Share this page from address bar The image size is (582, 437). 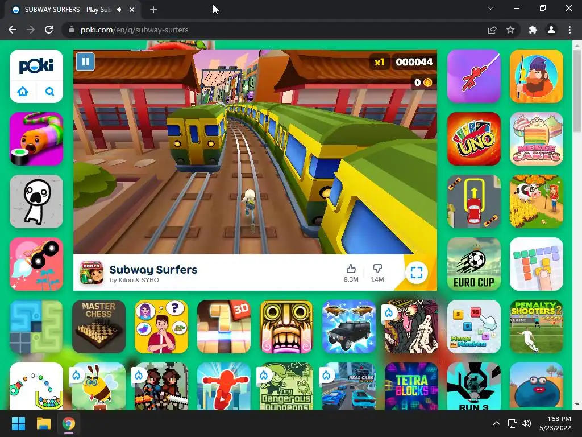point(492,30)
